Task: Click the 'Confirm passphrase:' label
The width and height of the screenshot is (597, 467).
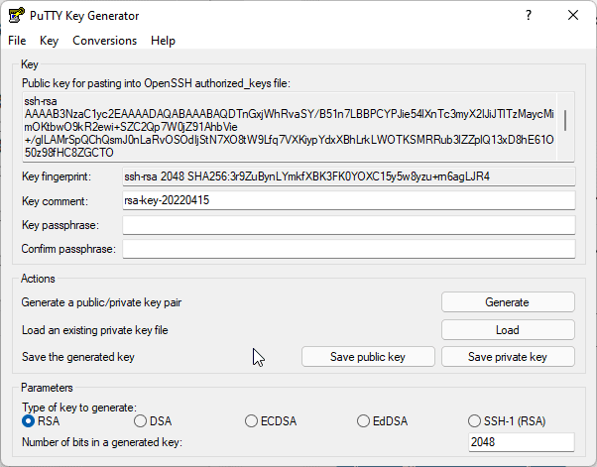Action: pyautogui.click(x=68, y=249)
